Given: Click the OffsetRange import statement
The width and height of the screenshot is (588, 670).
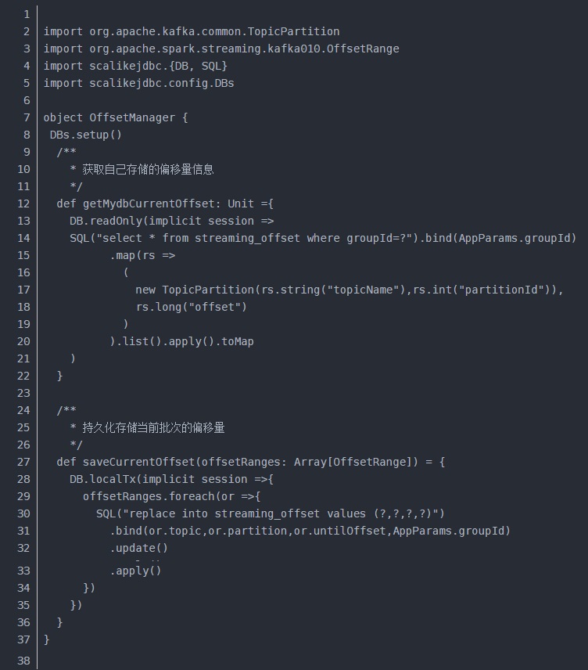Looking at the screenshot, I should (x=221, y=49).
